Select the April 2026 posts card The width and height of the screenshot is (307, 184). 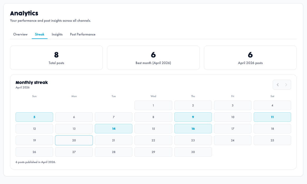point(250,58)
